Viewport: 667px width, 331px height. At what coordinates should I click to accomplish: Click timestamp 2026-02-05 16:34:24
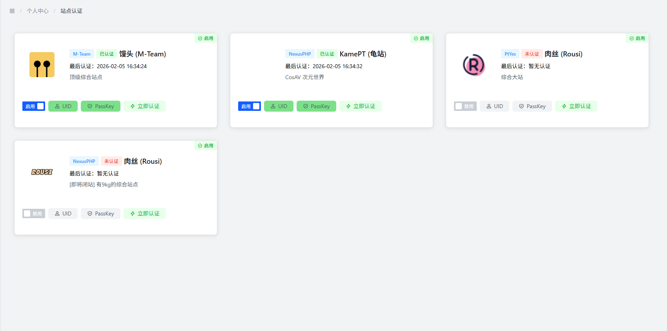pyautogui.click(x=122, y=66)
